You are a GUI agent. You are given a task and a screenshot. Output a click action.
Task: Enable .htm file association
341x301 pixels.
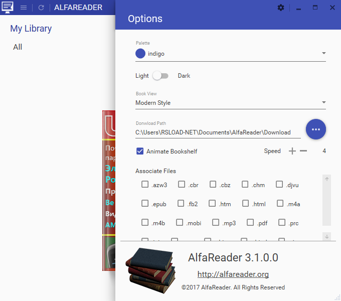click(x=212, y=203)
